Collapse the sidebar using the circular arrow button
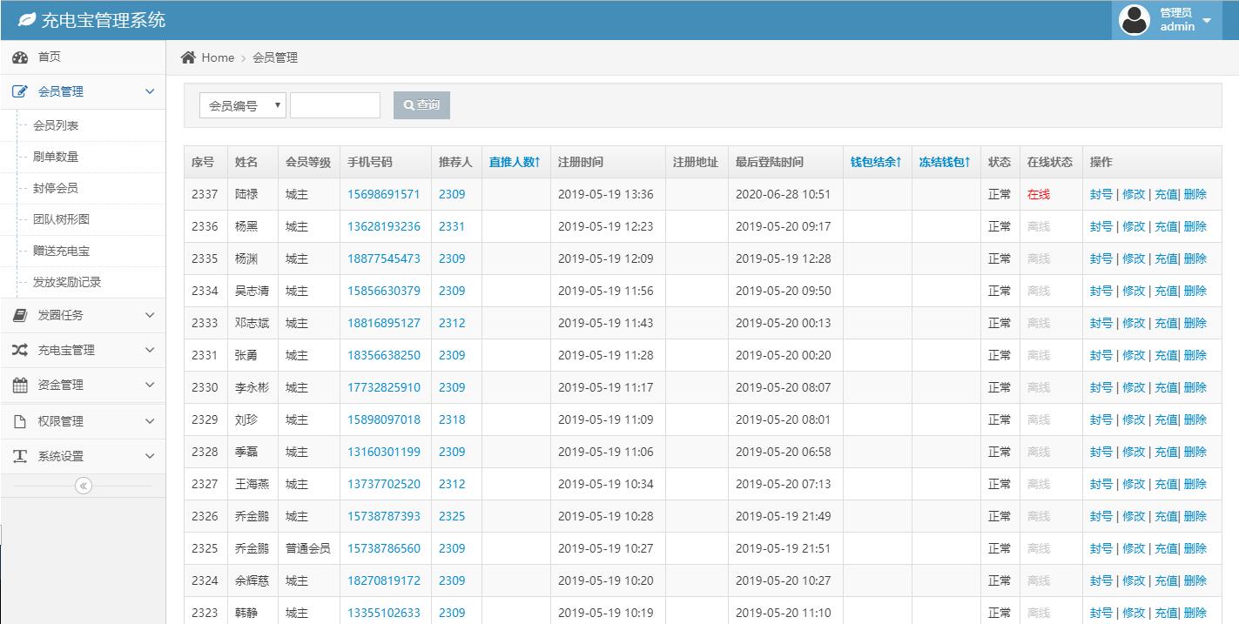This screenshot has height=624, width=1239. (83, 486)
